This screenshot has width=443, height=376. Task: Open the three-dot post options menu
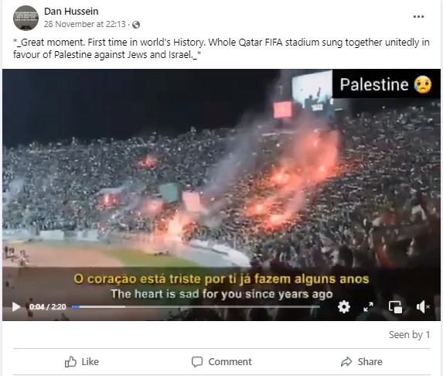(418, 17)
